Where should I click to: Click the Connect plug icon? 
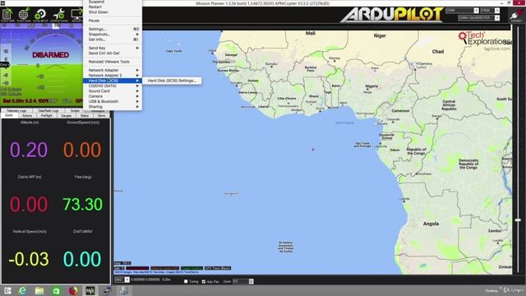[x=516, y=16]
